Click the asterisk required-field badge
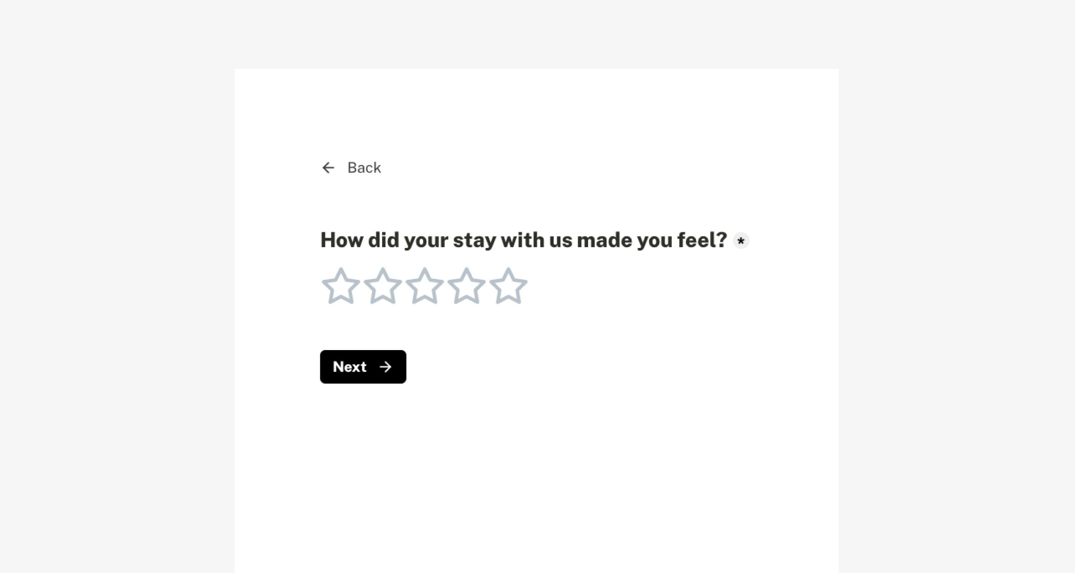 (x=741, y=240)
